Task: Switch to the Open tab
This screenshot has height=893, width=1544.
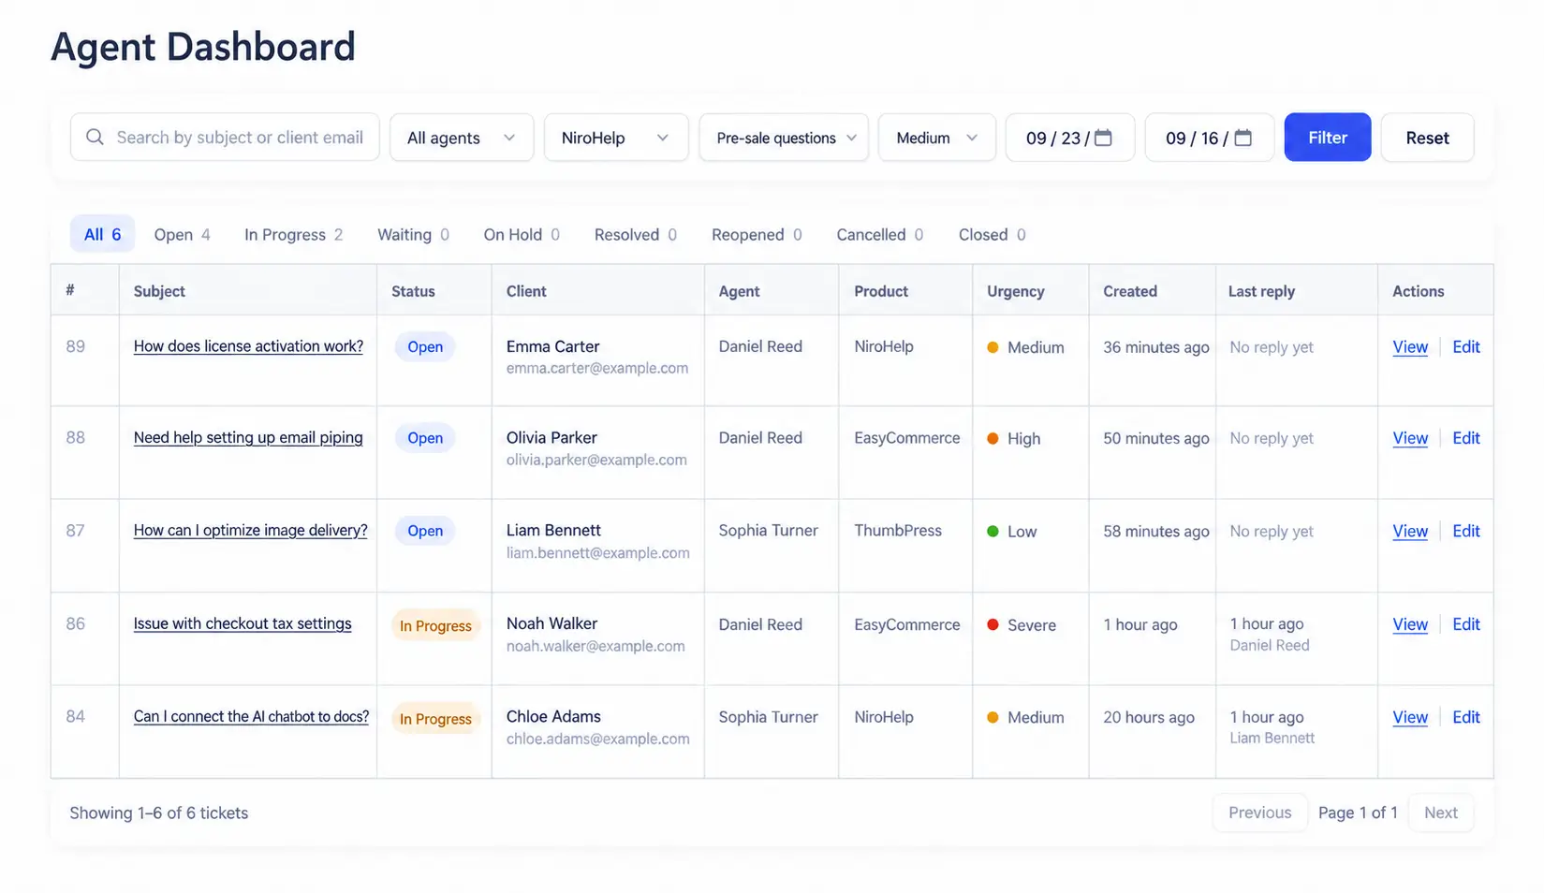Action: (182, 235)
